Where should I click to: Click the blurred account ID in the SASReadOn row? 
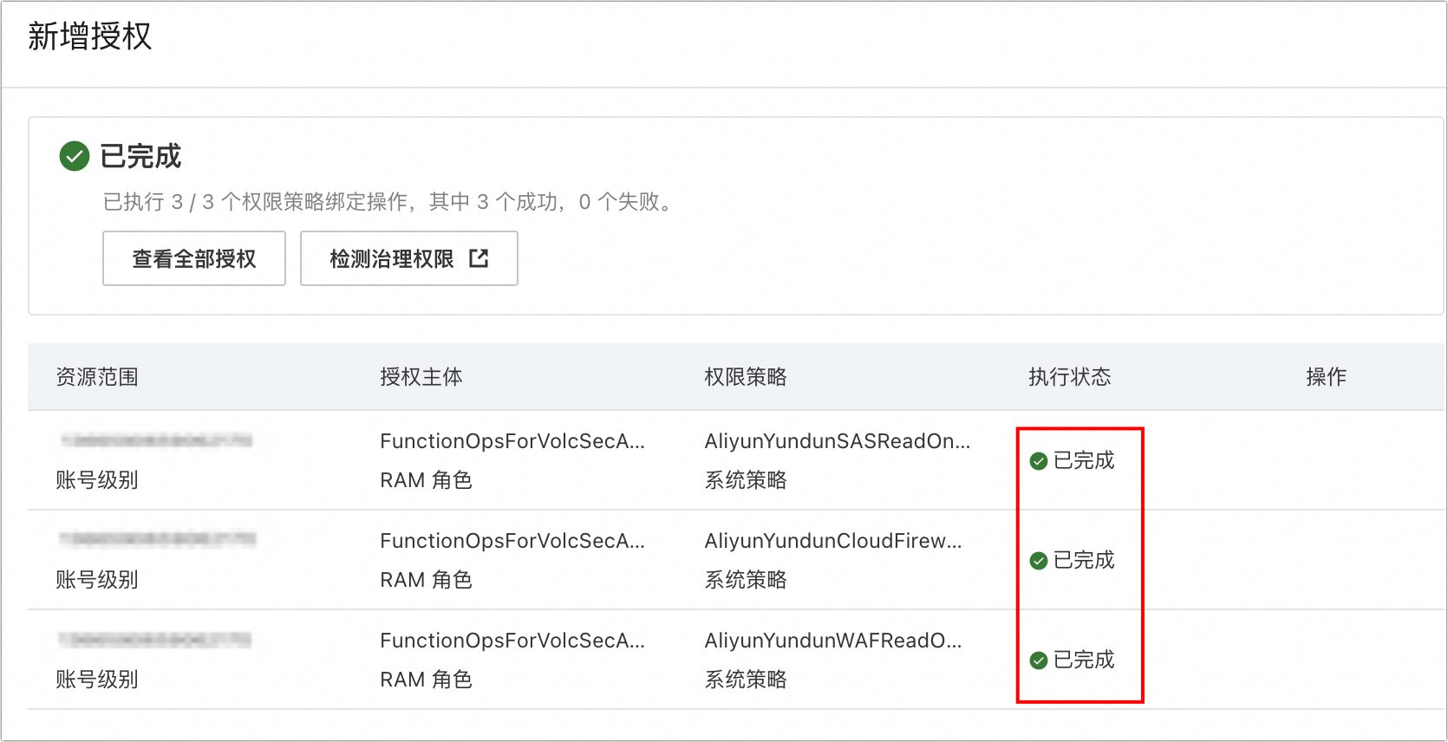[x=156, y=440]
